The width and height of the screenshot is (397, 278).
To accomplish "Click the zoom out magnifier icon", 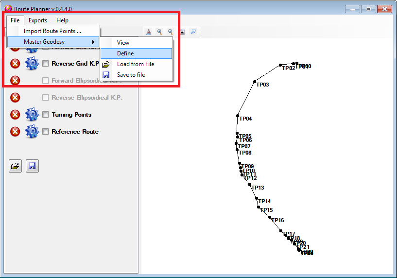I will point(171,32).
